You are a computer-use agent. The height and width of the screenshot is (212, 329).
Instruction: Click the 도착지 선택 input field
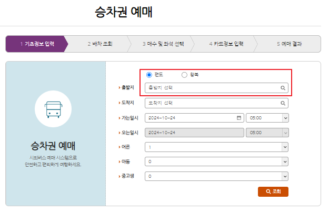coord(216,103)
